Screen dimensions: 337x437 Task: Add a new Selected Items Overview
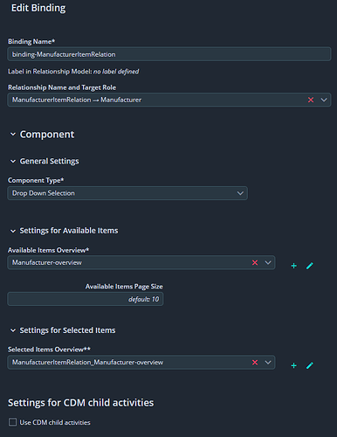point(294,365)
